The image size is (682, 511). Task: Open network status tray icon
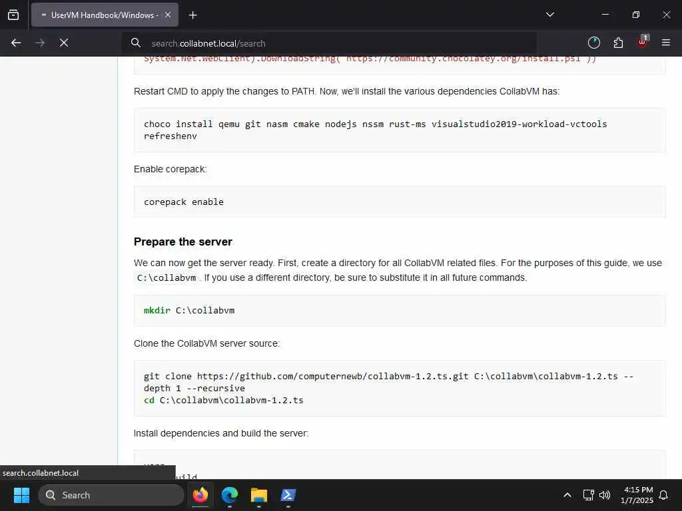click(589, 495)
